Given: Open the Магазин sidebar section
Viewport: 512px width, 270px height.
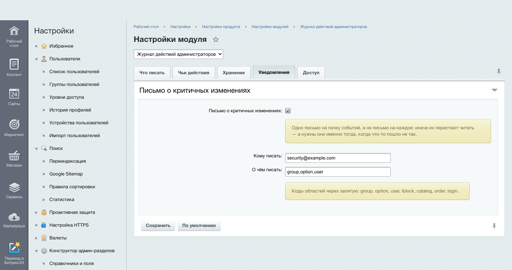Looking at the screenshot, I should (14, 158).
